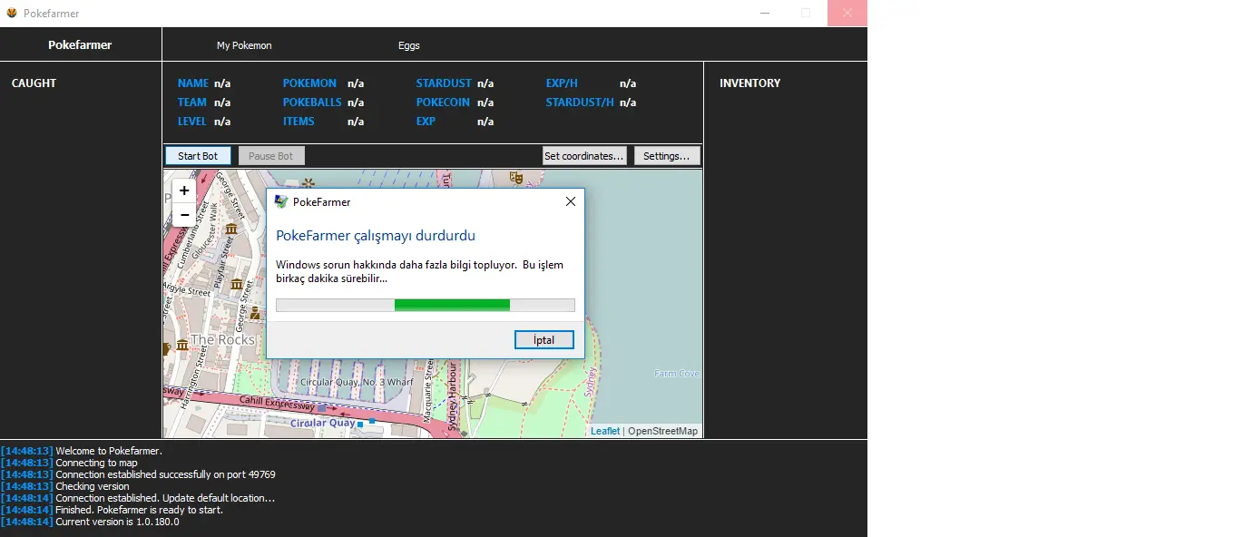Click the INVENTORY panel heading
The width and height of the screenshot is (1234, 537).
click(749, 83)
